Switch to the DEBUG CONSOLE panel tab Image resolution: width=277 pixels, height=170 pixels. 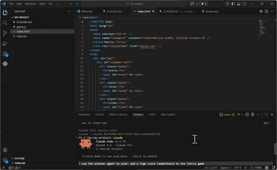coord(118,114)
